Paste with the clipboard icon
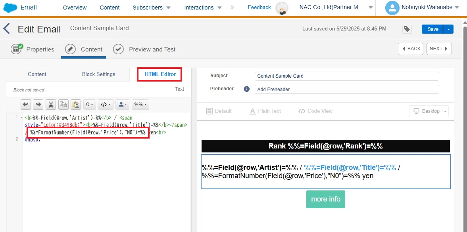 coord(76,105)
